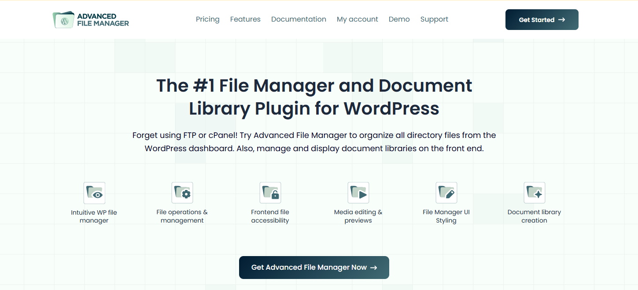Click the Get Started button
Image resolution: width=638 pixels, height=290 pixels.
coord(542,20)
